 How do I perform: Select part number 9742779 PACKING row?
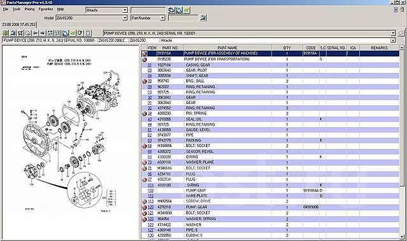pyautogui.click(x=270, y=140)
